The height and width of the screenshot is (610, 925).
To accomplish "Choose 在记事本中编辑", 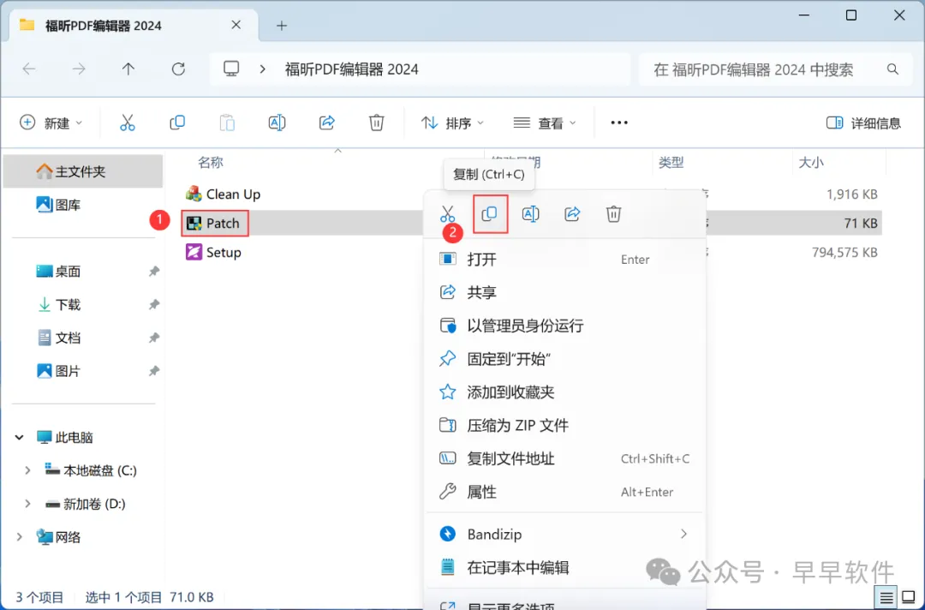I will [564, 567].
